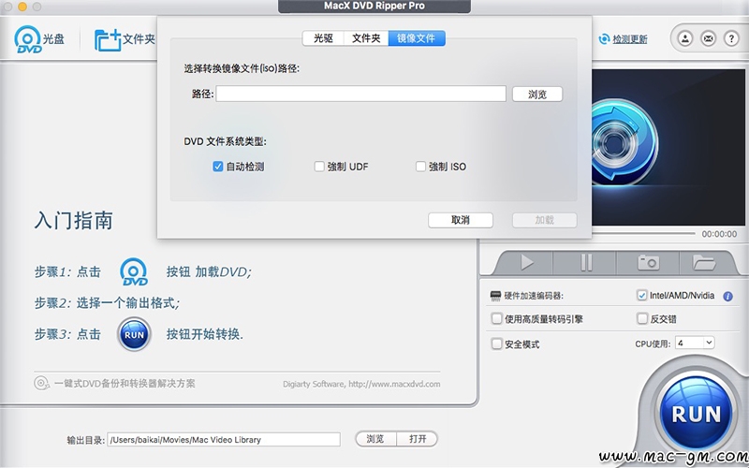Expand the CPU使用 dropdown

[695, 343]
